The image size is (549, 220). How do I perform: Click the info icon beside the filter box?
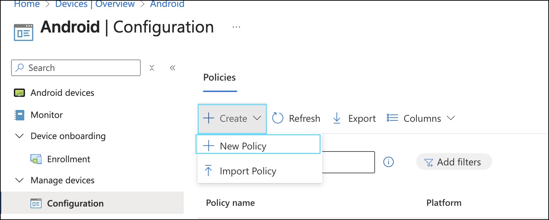point(389,162)
